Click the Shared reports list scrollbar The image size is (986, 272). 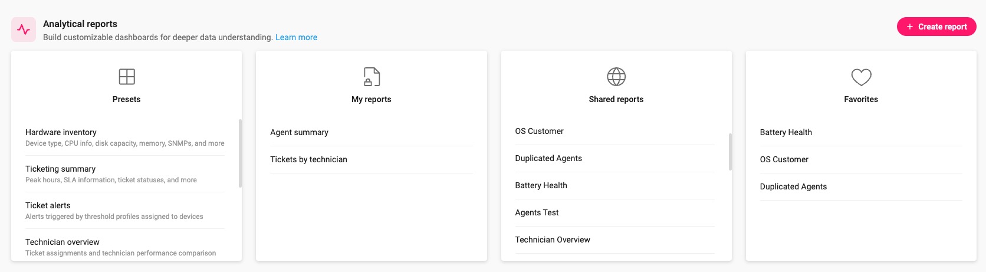click(x=730, y=152)
